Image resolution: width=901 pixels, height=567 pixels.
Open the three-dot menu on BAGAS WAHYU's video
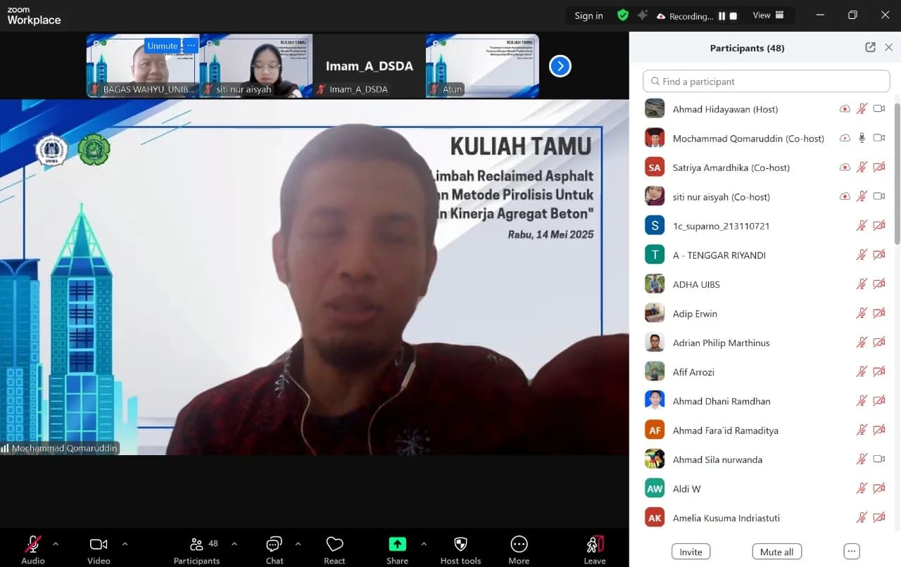click(x=191, y=46)
